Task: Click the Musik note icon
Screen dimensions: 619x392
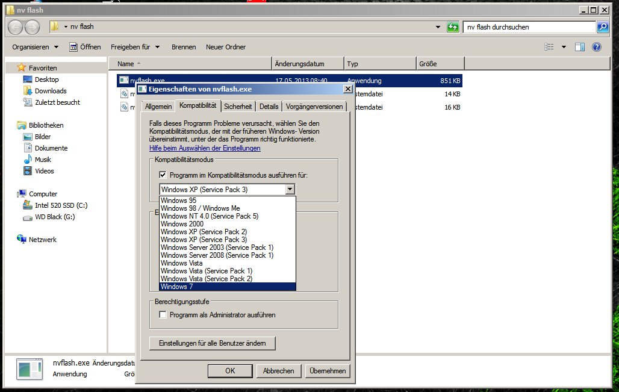Action: (28, 160)
